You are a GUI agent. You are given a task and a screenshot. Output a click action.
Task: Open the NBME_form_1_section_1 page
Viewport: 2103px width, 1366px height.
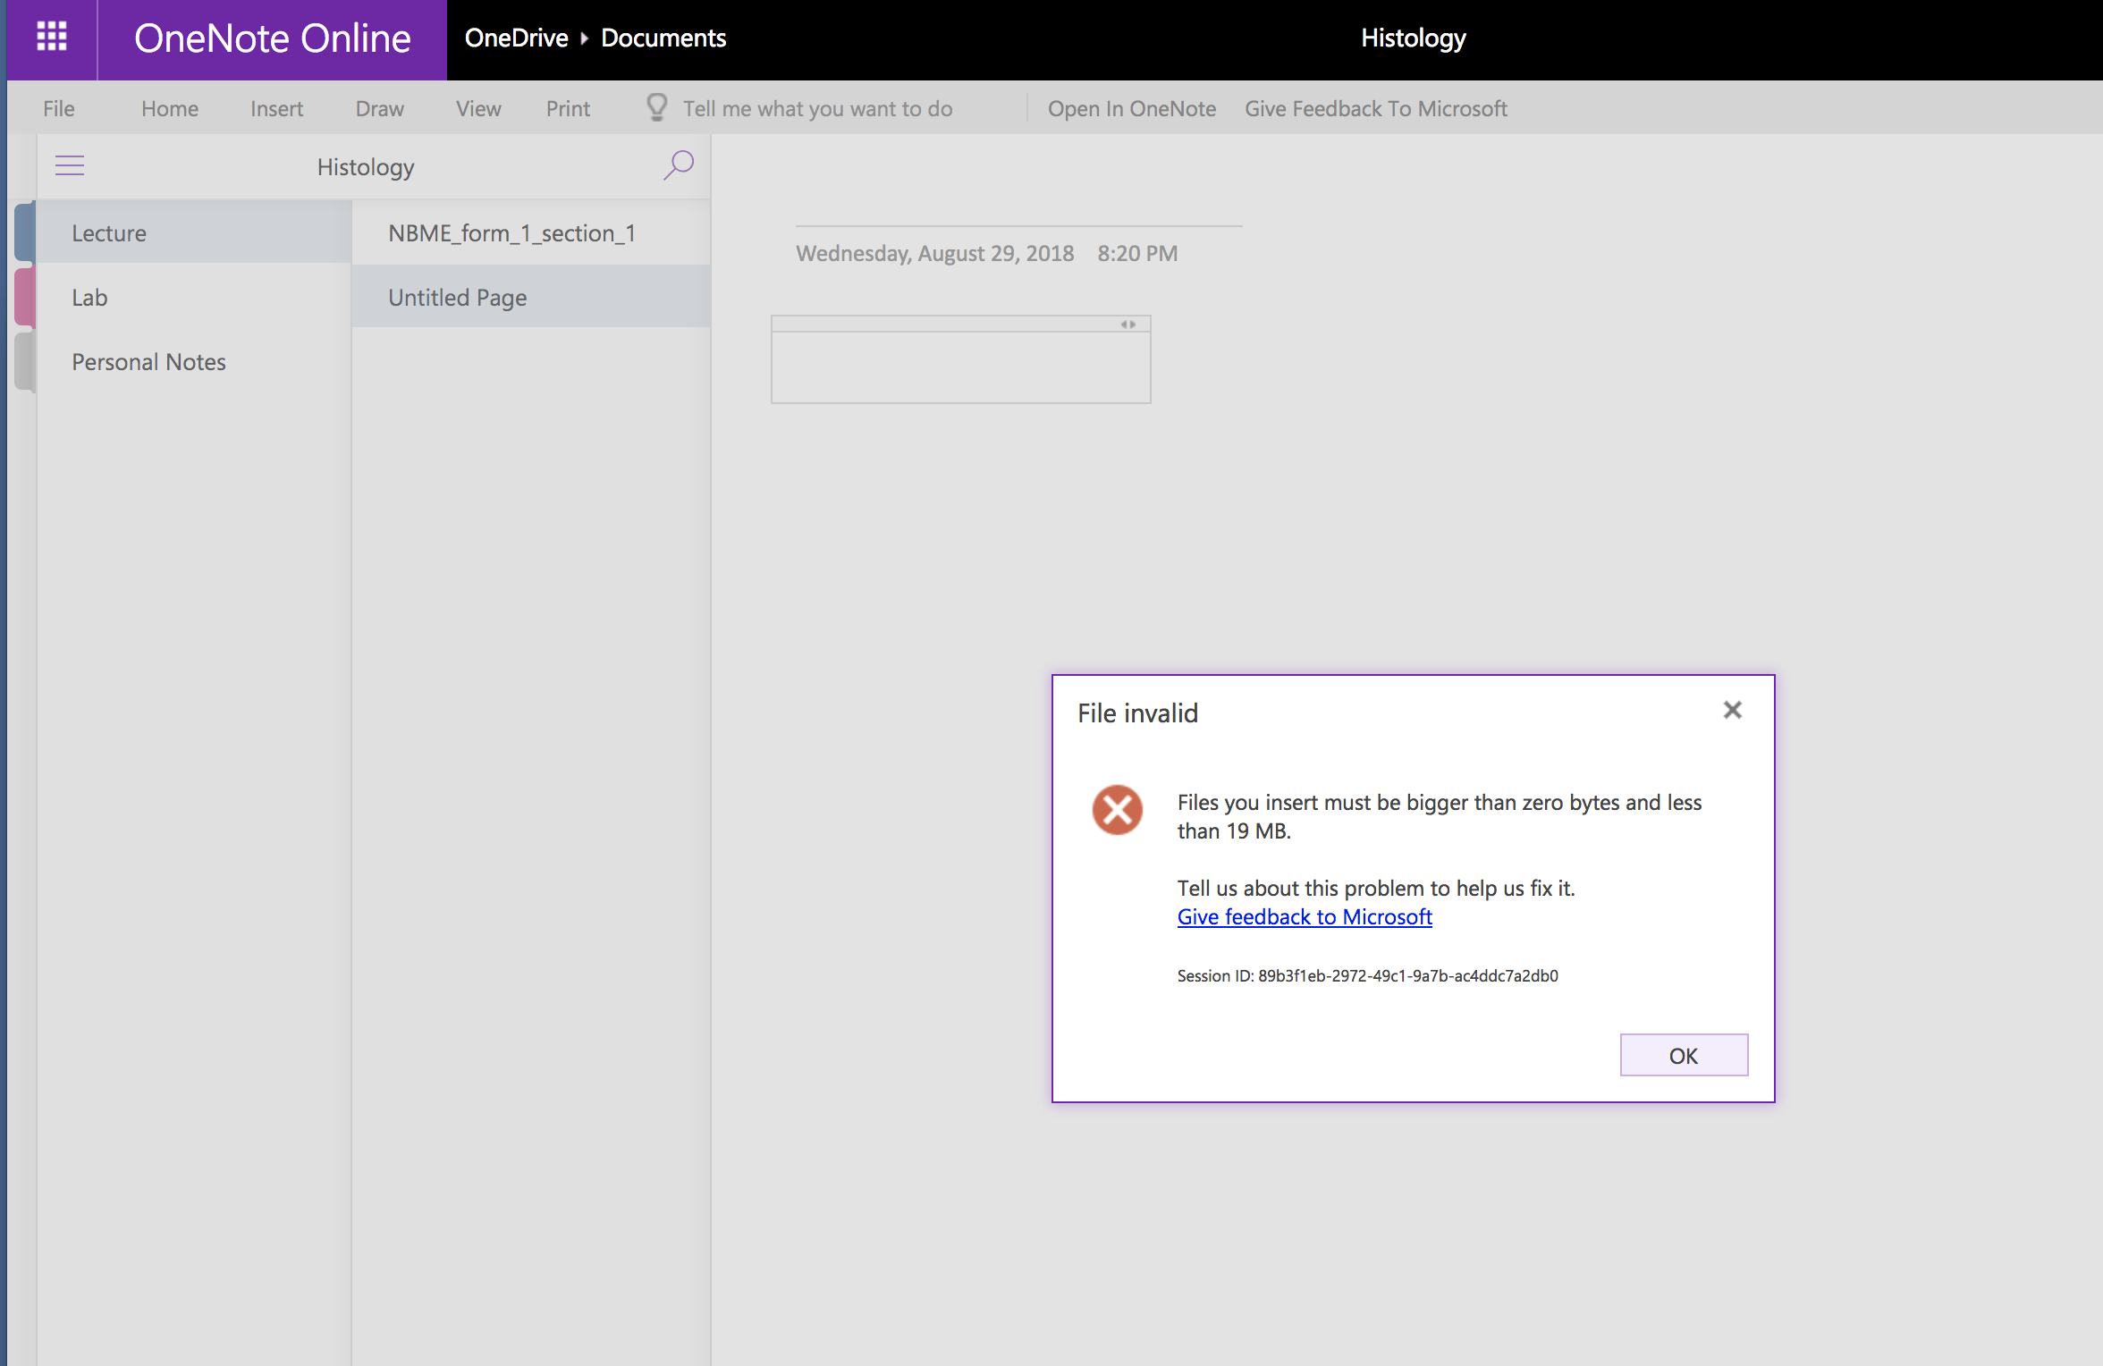click(531, 232)
